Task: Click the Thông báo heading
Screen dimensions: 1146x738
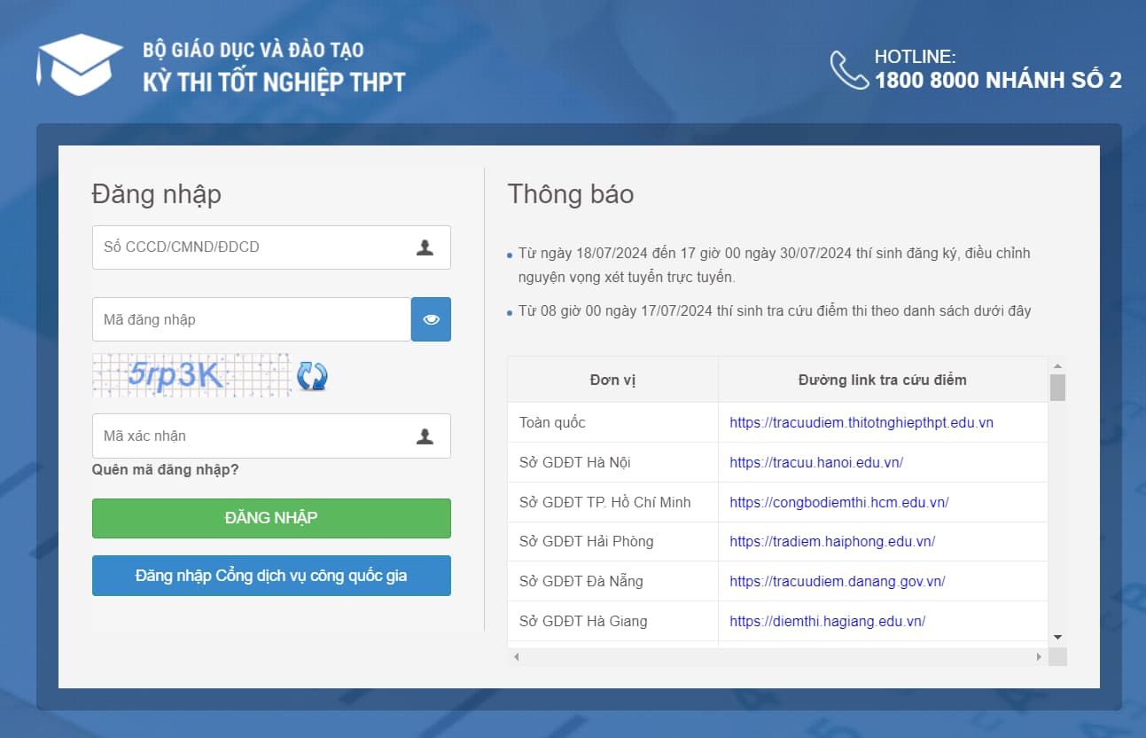Action: click(x=571, y=193)
